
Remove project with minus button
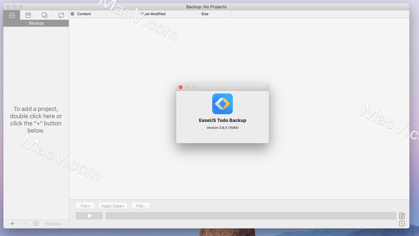(x=24, y=224)
